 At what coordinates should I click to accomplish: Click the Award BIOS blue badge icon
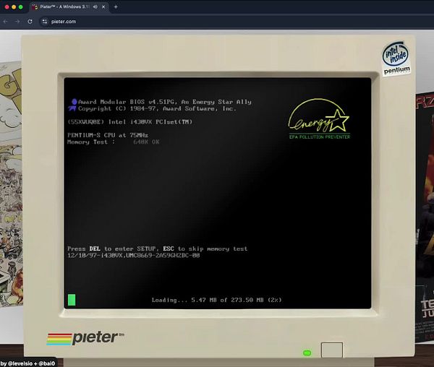pyautogui.click(x=73, y=105)
